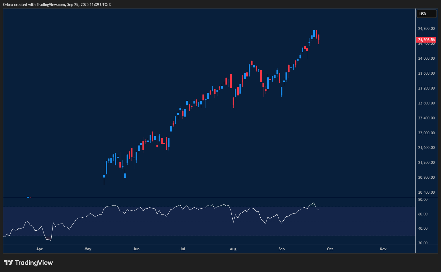Click the TradingView wordmark text
Screen dimensions: 441x272
point(34,263)
